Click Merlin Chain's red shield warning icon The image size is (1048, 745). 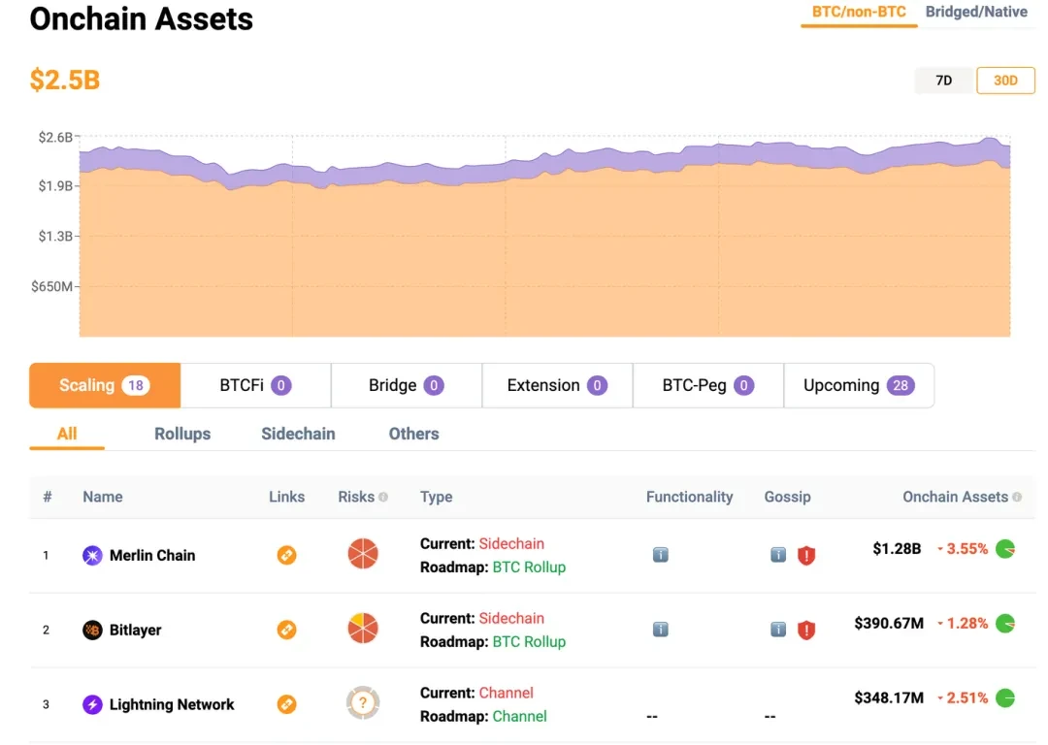click(805, 556)
